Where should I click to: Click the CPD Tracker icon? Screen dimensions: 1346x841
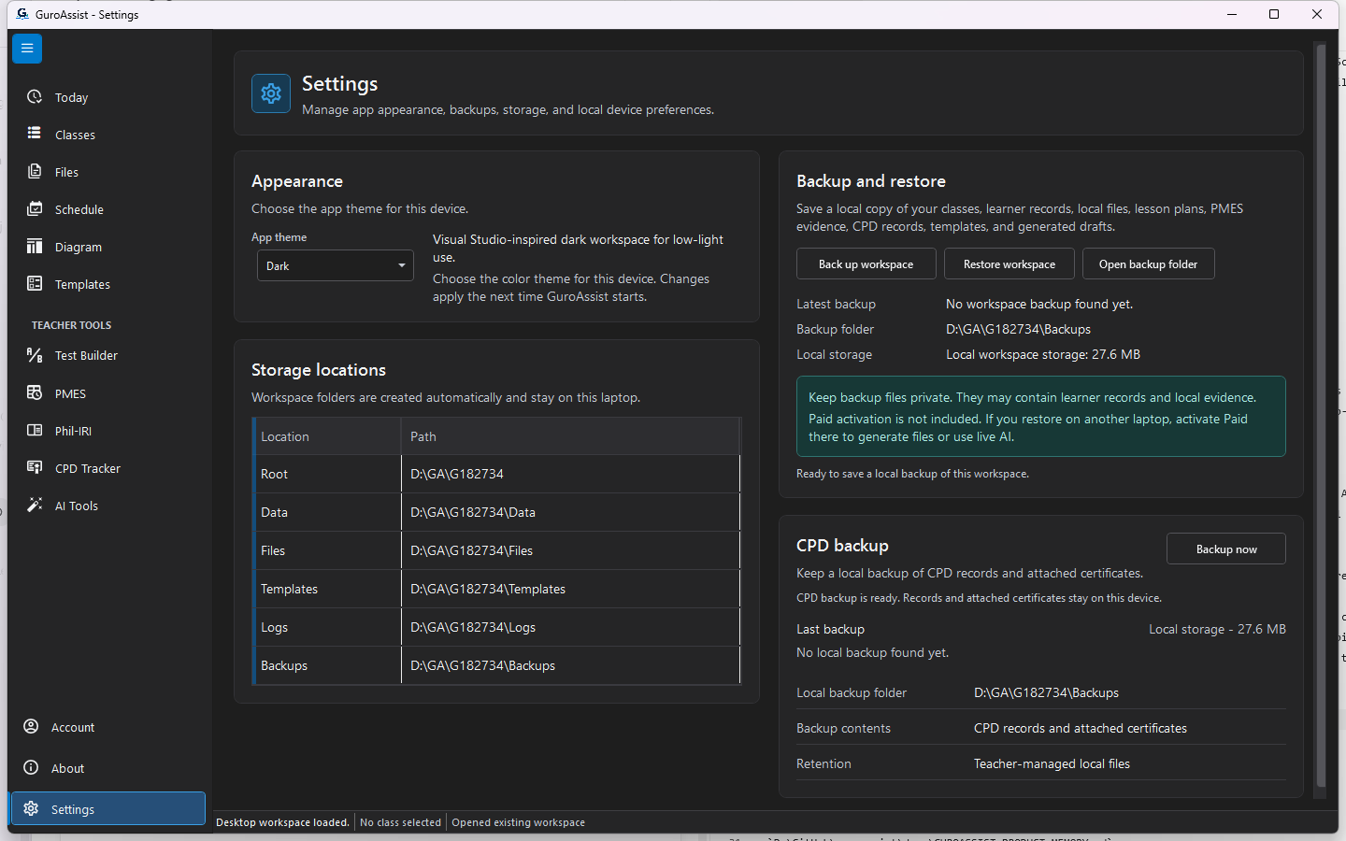[35, 468]
